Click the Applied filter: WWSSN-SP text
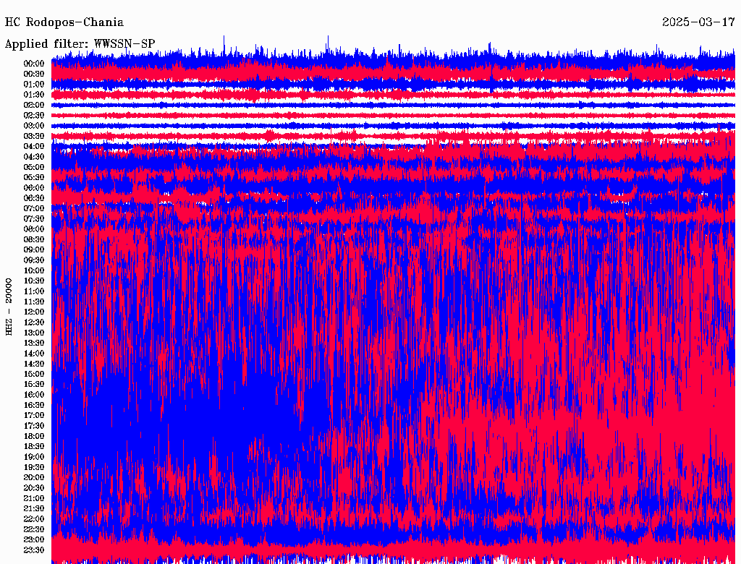 [80, 44]
